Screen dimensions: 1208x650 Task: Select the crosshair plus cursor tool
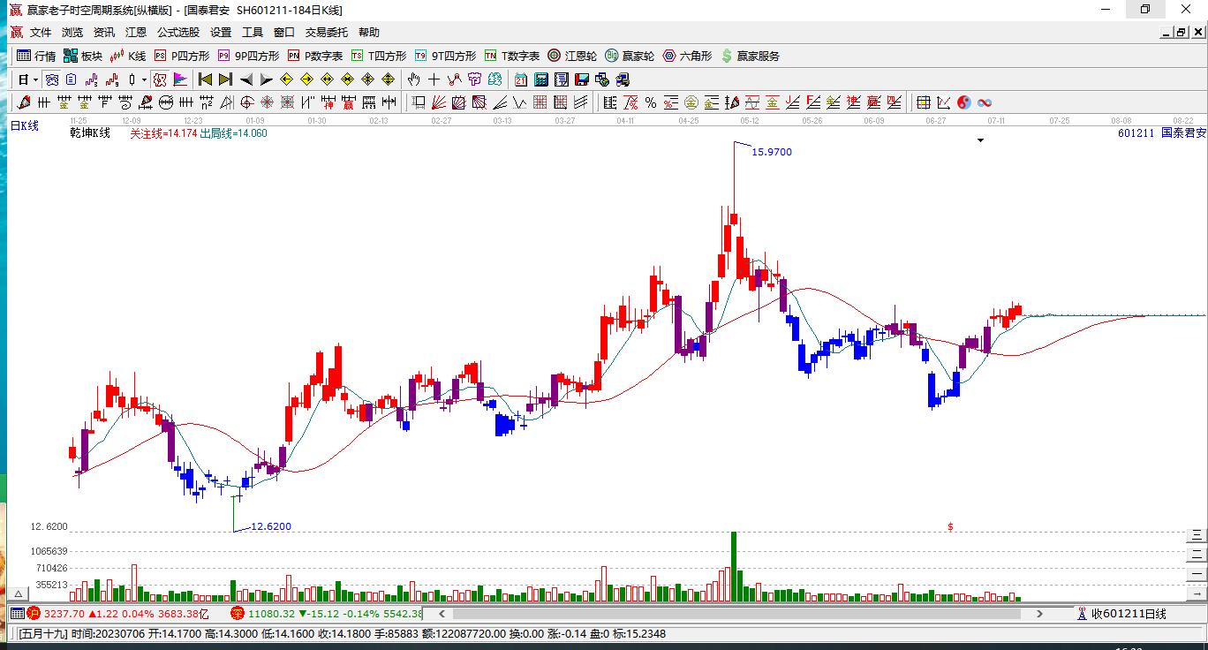pyautogui.click(x=434, y=79)
